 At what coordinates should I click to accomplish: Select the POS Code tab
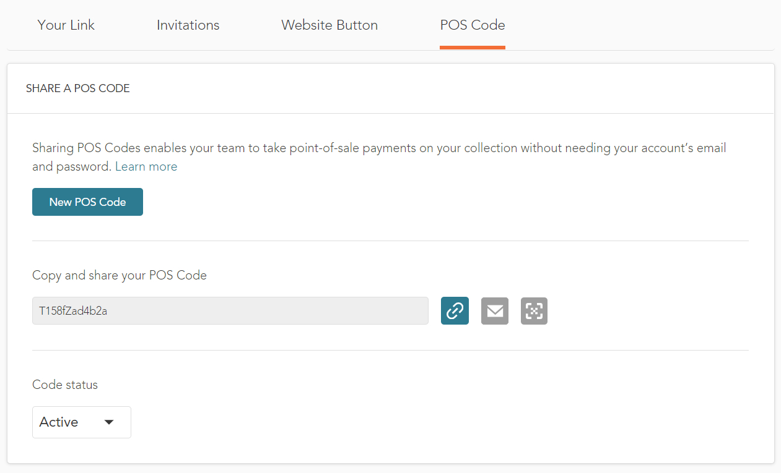click(472, 25)
